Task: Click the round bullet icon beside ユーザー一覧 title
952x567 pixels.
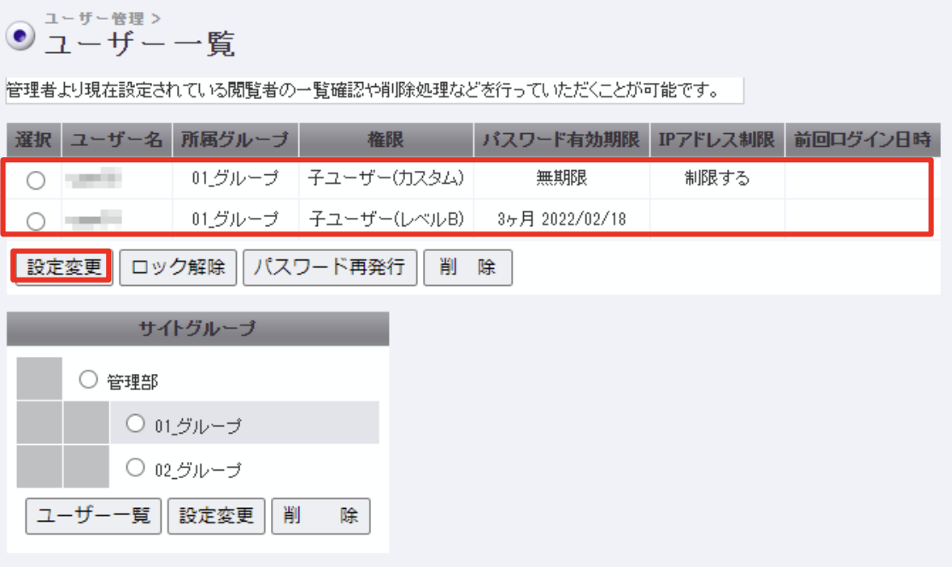Action: click(20, 37)
